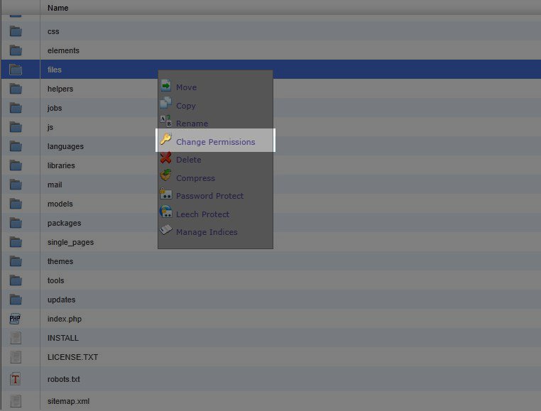Click the Move icon in context menu
Image resolution: width=541 pixels, height=411 pixels.
pyautogui.click(x=165, y=85)
